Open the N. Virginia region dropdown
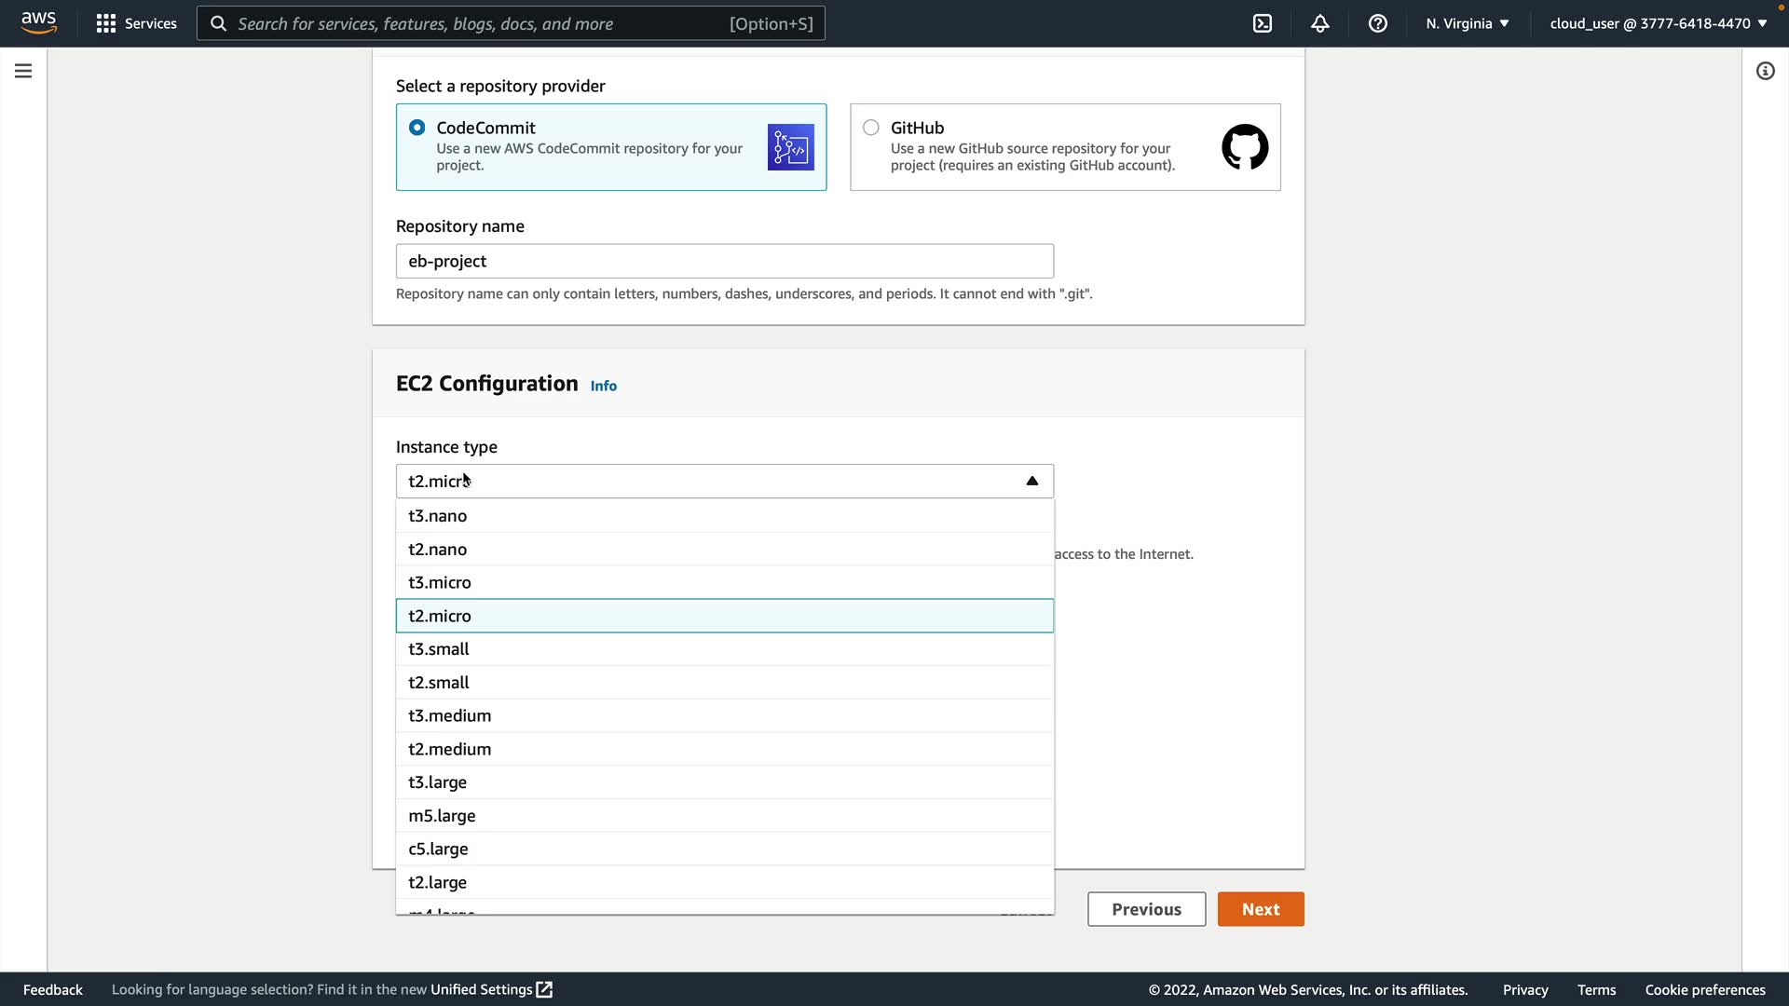1789x1006 pixels. click(x=1467, y=23)
